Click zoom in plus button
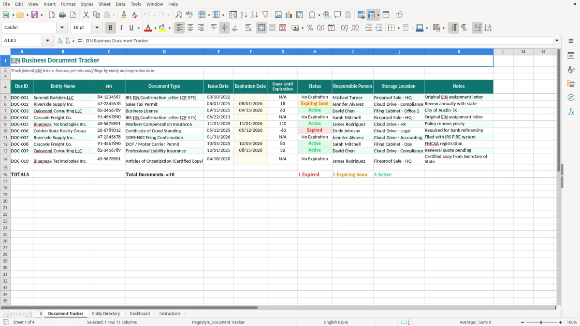Image resolution: width=580 pixels, height=326 pixels. click(561, 322)
